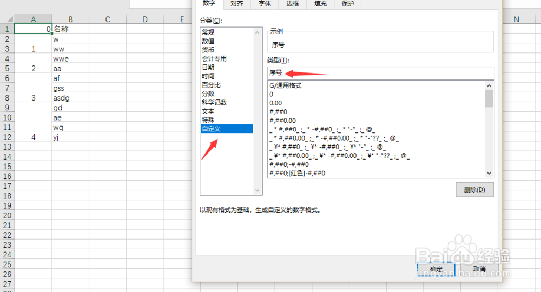Click type list scroll up arrow
Image resolution: width=541 pixels, height=292 pixels.
489,85
